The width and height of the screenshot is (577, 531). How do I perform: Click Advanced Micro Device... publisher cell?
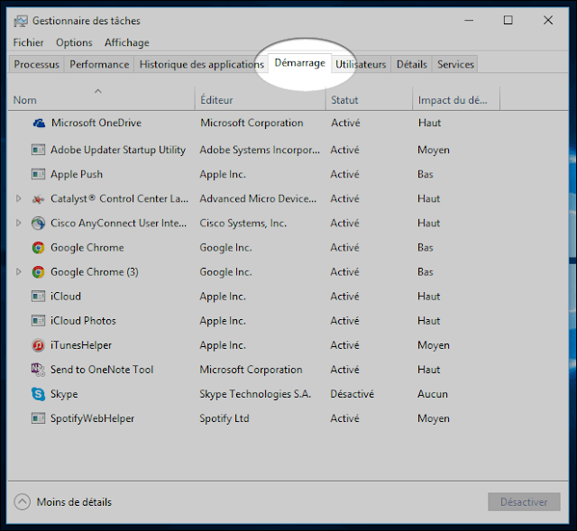[258, 198]
